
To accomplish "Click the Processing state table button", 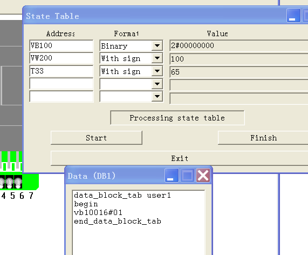I will point(177,118).
